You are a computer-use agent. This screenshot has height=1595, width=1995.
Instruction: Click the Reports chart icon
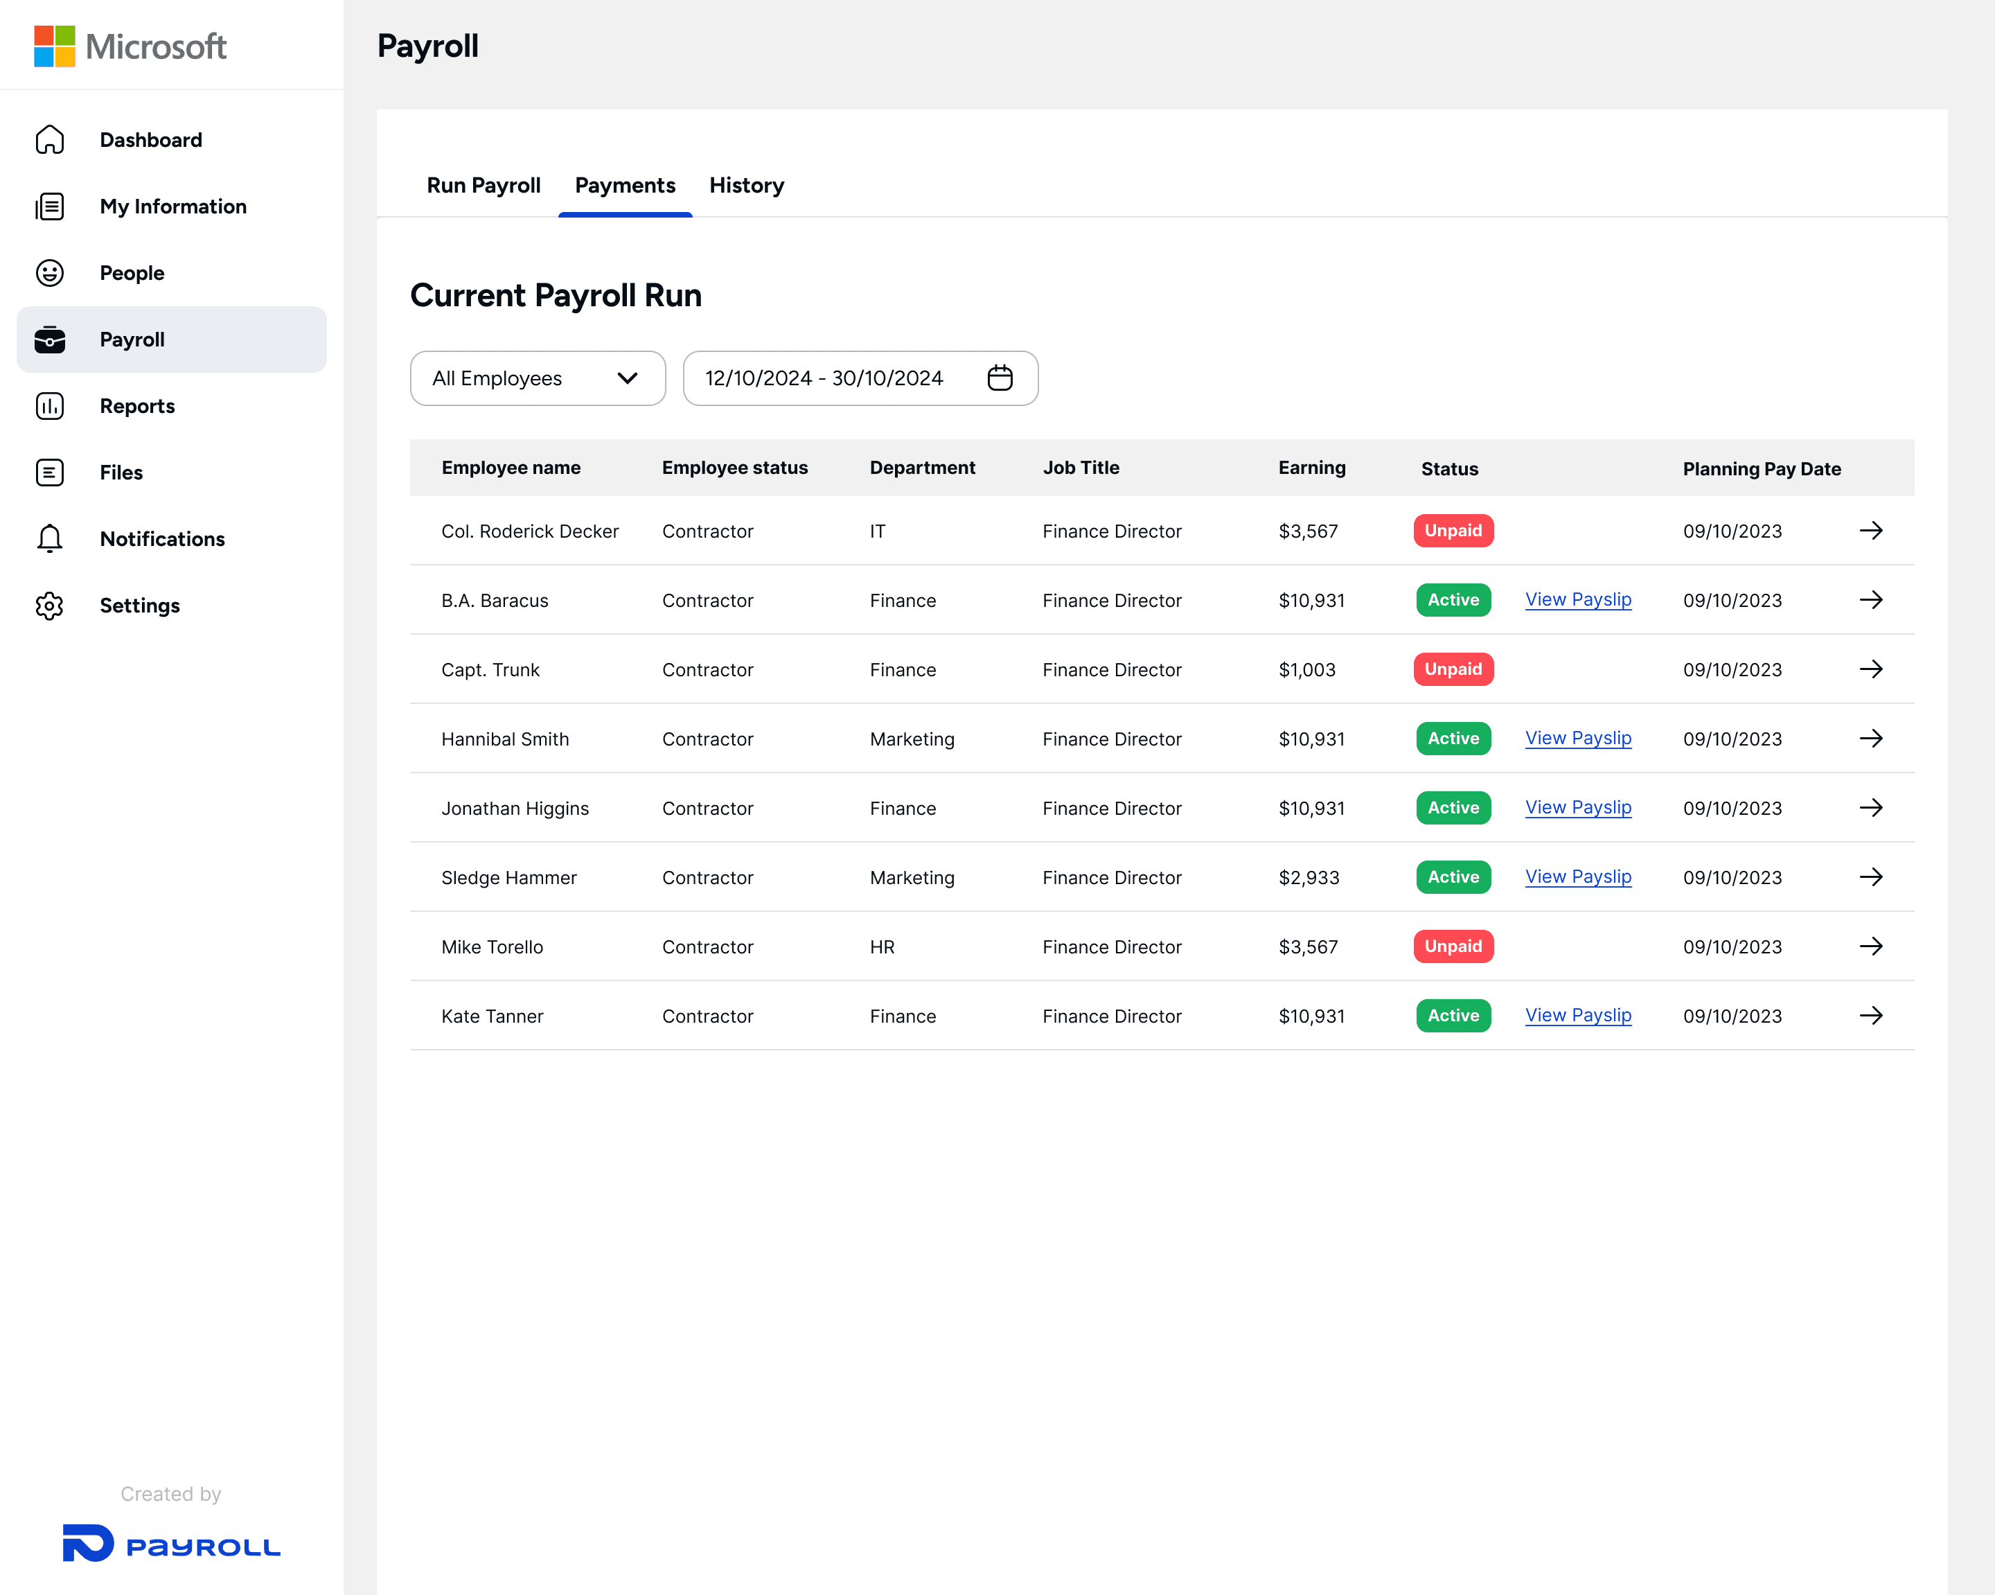coord(50,407)
